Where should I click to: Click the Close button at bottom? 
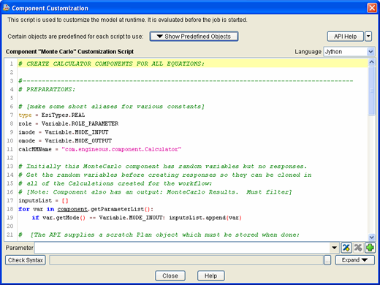(x=170, y=275)
